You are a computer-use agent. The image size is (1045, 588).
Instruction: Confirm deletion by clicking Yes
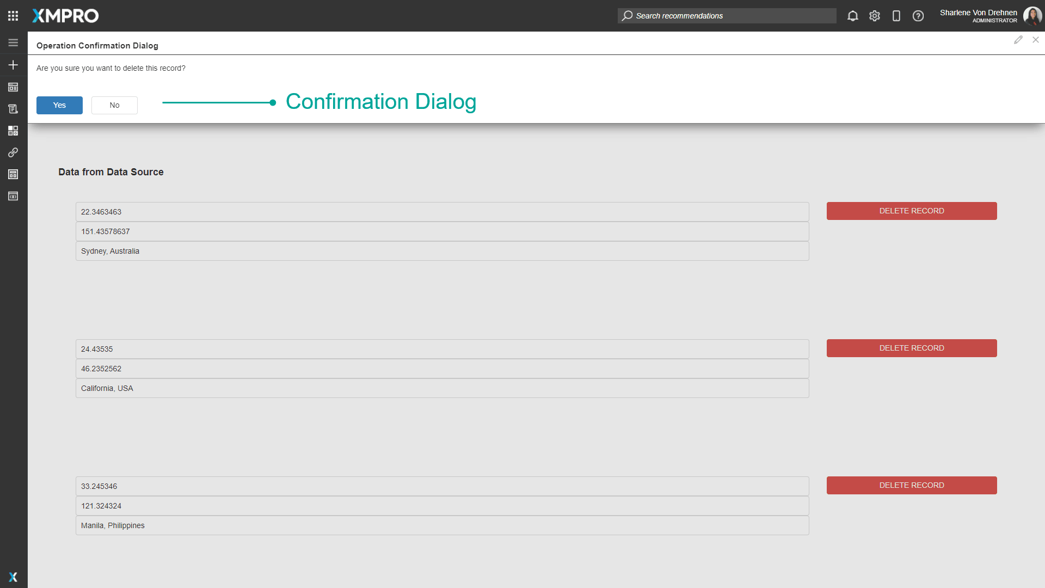pos(59,105)
